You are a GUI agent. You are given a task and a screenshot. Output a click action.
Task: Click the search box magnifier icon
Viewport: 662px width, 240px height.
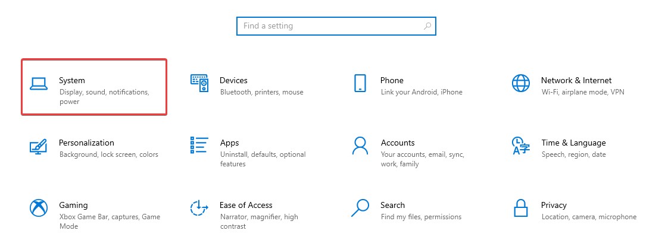point(427,26)
